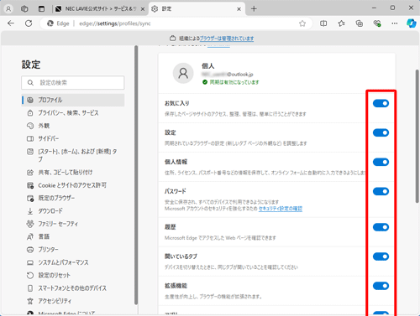Click the 設定 sidebar heading
Viewport: 420px width, 316px height.
pos(31,65)
